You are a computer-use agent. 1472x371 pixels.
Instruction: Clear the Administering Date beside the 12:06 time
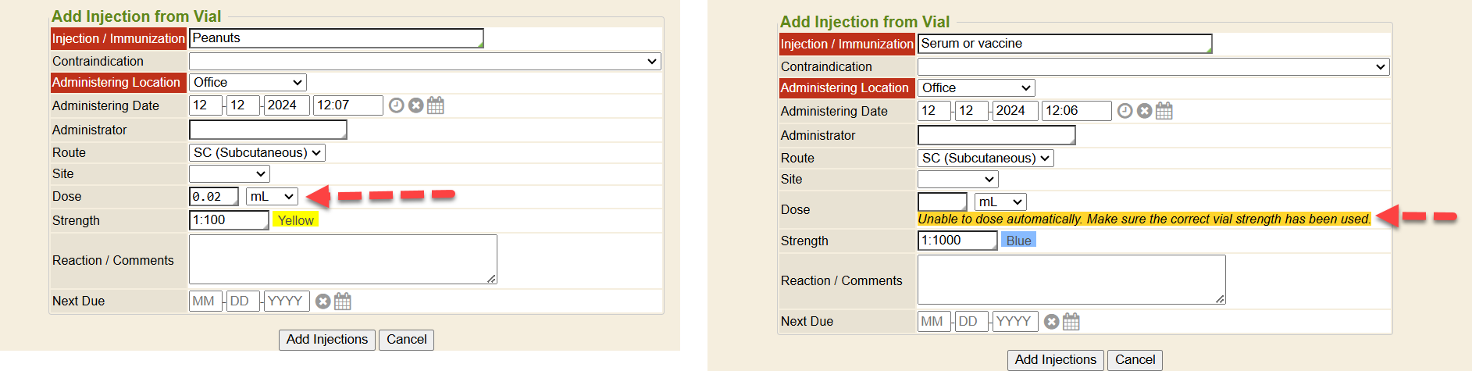click(1144, 111)
